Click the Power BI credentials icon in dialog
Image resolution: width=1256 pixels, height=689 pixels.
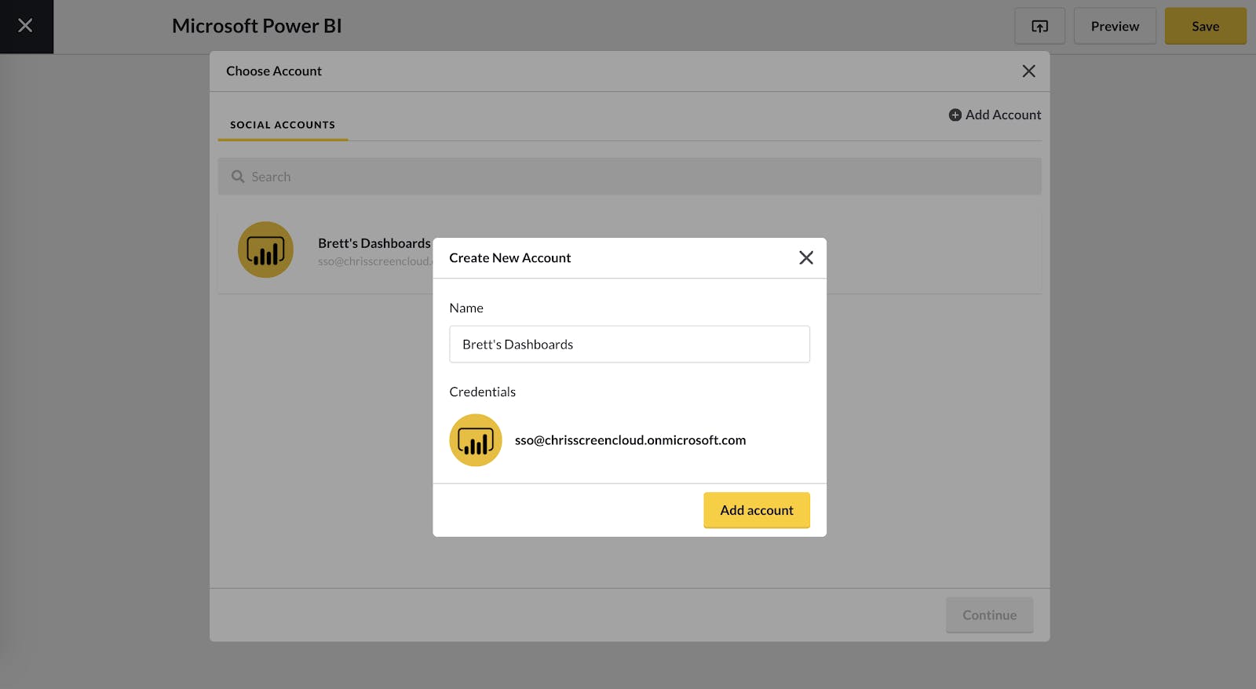point(476,440)
